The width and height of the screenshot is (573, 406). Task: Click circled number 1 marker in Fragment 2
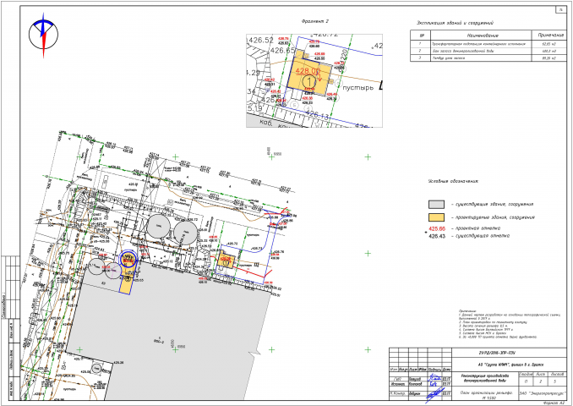(309, 81)
